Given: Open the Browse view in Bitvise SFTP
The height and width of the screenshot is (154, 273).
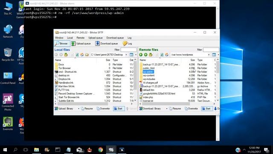Looking at the screenshot, I should [x=61, y=44].
